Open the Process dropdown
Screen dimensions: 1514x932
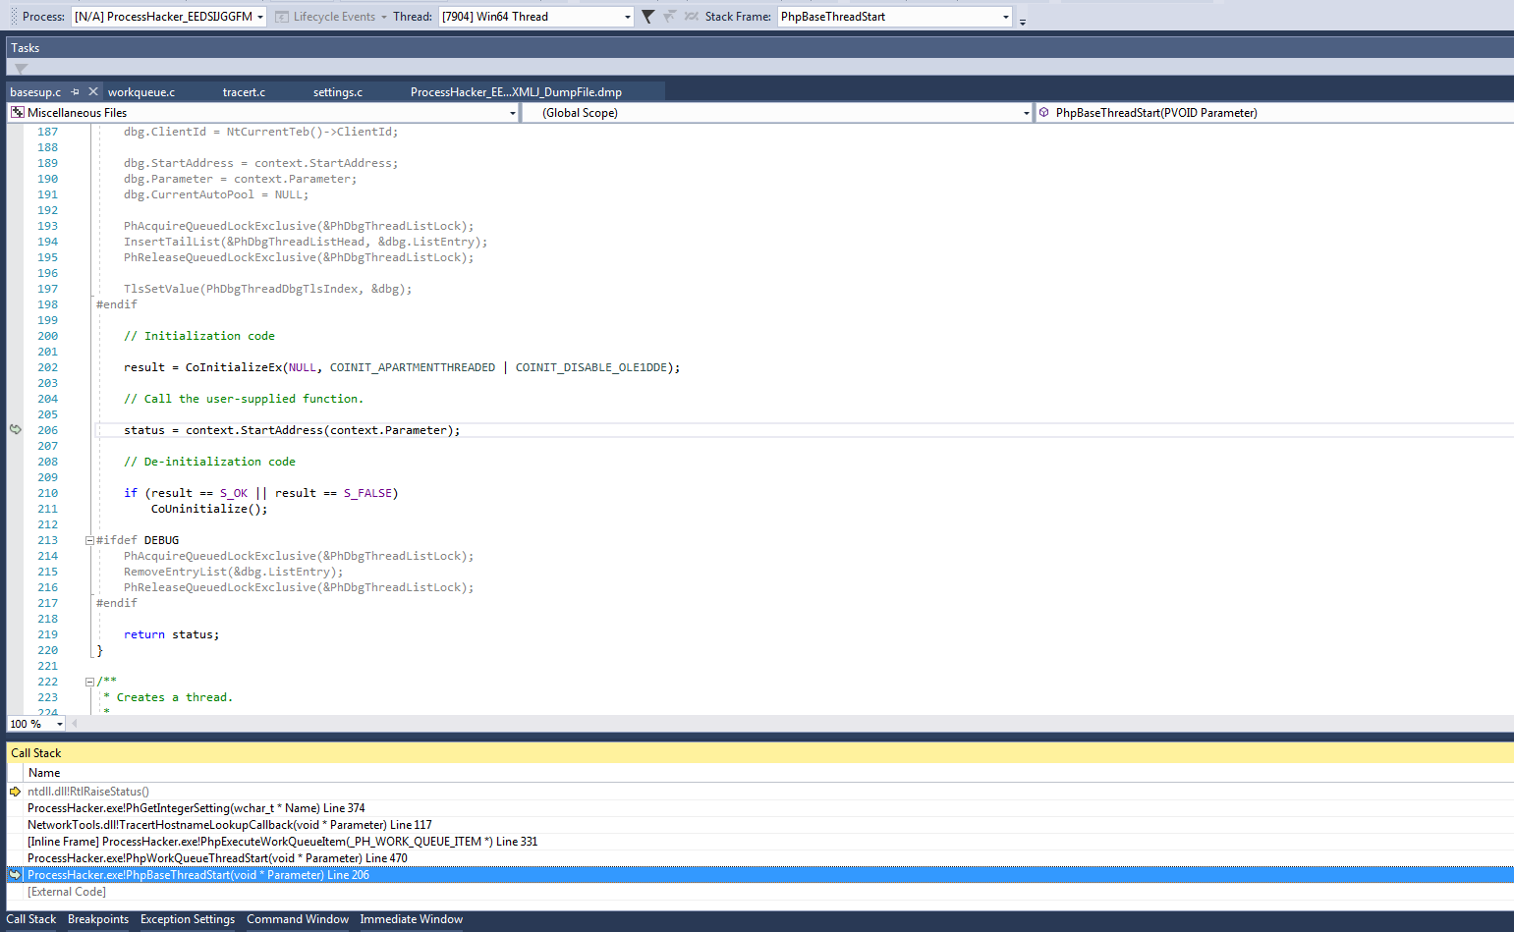click(x=261, y=17)
